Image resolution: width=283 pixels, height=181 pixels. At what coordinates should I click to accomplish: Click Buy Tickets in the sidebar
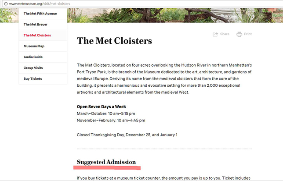(33, 79)
